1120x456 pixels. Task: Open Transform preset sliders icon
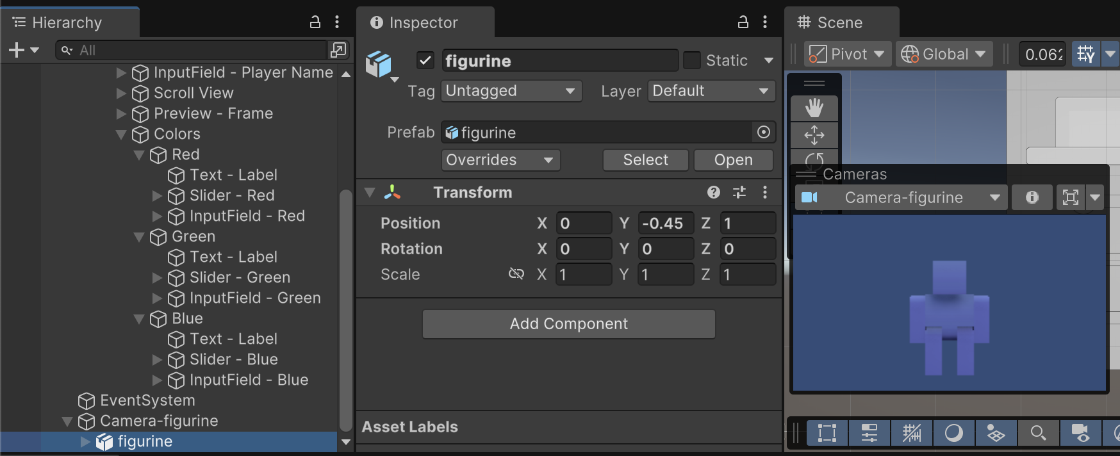(739, 192)
